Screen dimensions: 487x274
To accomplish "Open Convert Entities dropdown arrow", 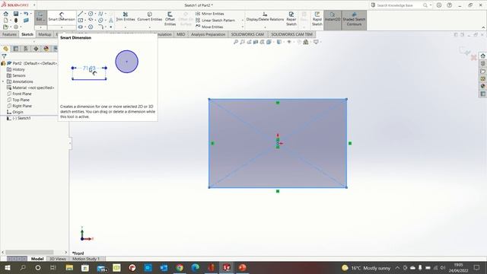I will (150, 27).
